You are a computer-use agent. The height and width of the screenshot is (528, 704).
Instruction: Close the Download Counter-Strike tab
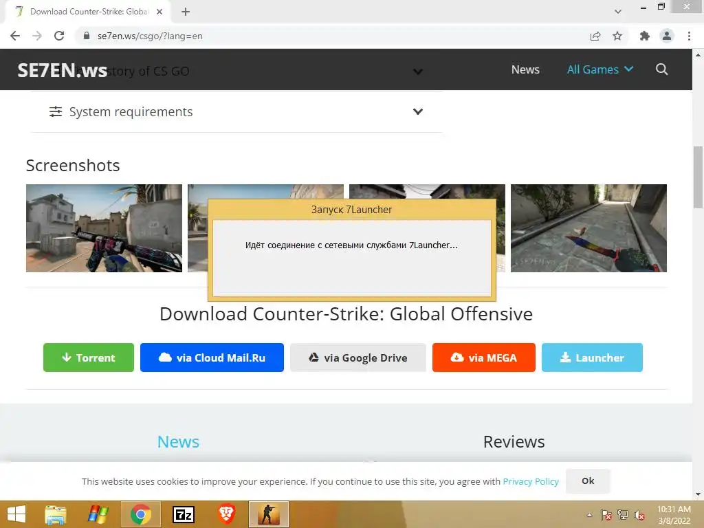tap(159, 12)
